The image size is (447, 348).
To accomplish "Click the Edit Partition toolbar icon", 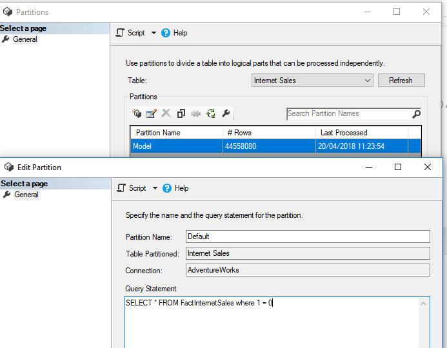I will 152,113.
